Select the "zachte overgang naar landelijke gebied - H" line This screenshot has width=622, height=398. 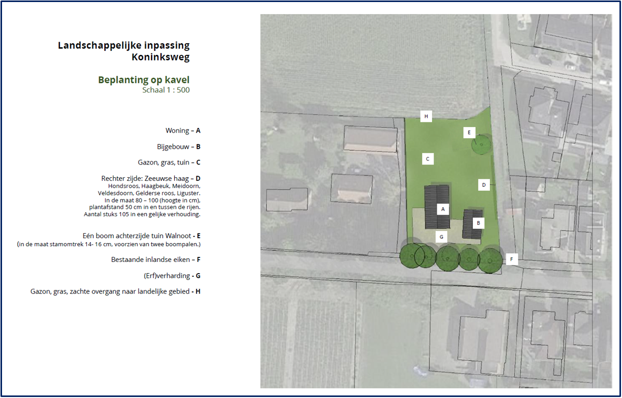(115, 291)
